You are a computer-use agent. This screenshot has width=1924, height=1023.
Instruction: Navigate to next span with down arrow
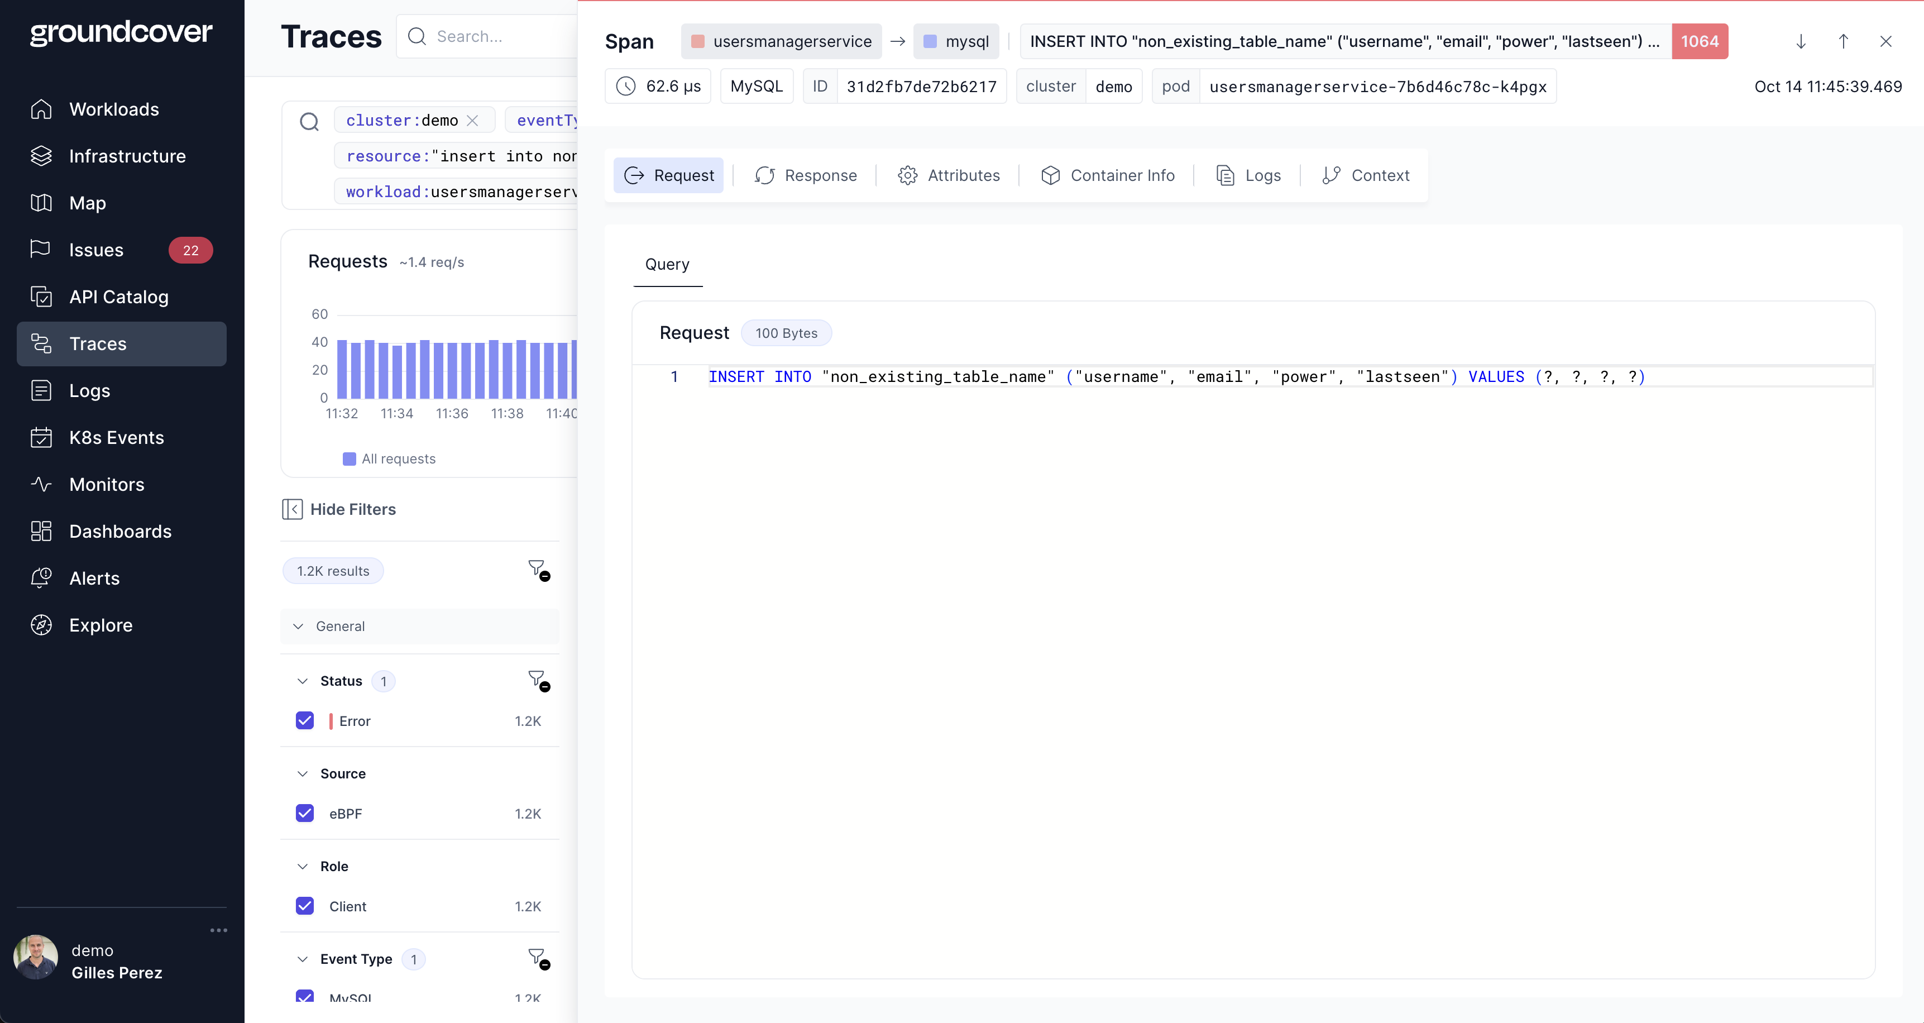pos(1800,42)
